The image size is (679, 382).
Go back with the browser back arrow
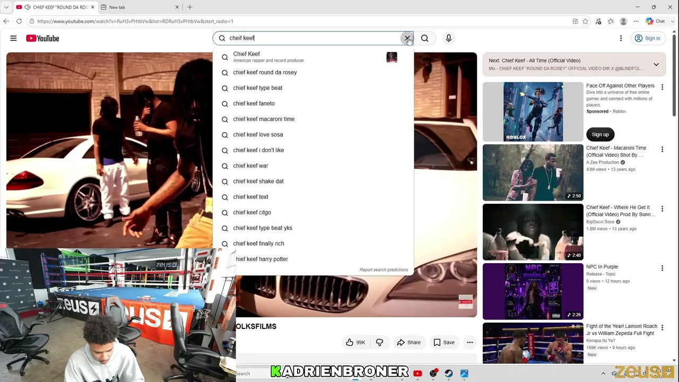tap(6, 21)
